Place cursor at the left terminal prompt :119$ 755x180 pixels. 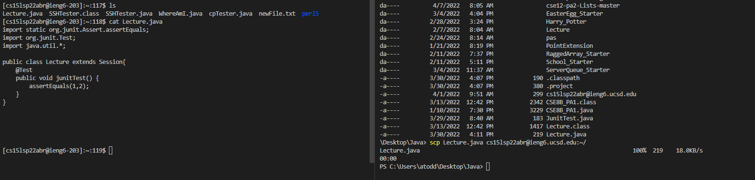tap(111, 151)
